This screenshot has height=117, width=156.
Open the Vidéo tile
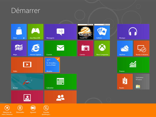(x=27, y=65)
